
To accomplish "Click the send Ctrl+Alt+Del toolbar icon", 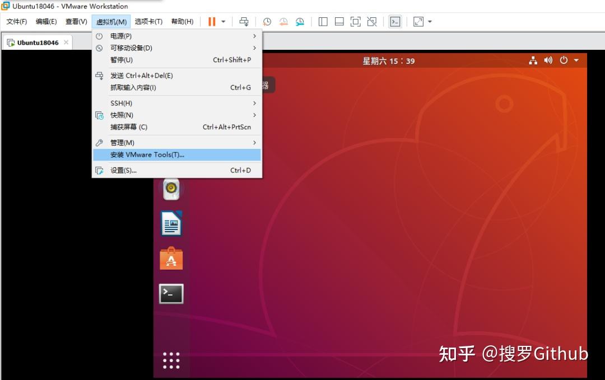I will coord(244,22).
